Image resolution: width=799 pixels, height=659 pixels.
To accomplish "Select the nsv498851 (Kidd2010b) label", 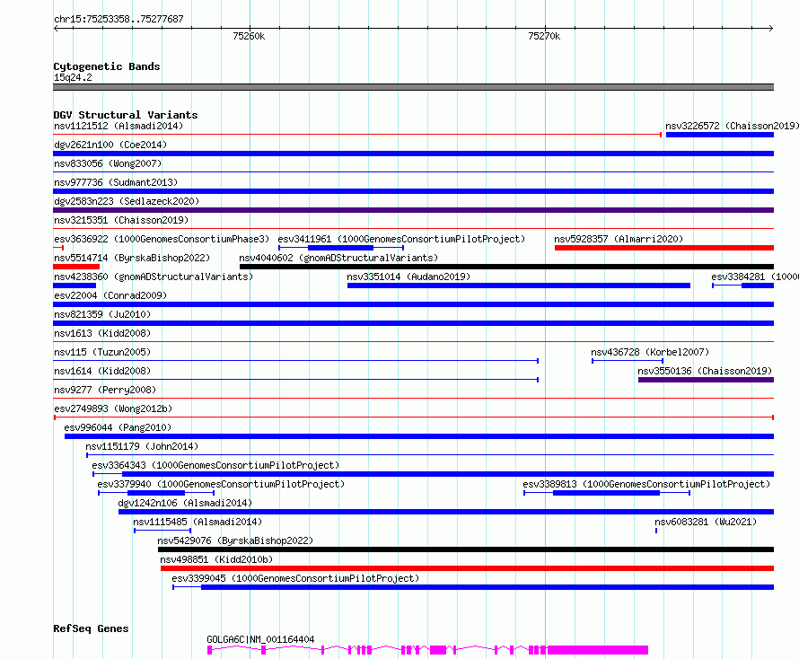I will pos(216,559).
